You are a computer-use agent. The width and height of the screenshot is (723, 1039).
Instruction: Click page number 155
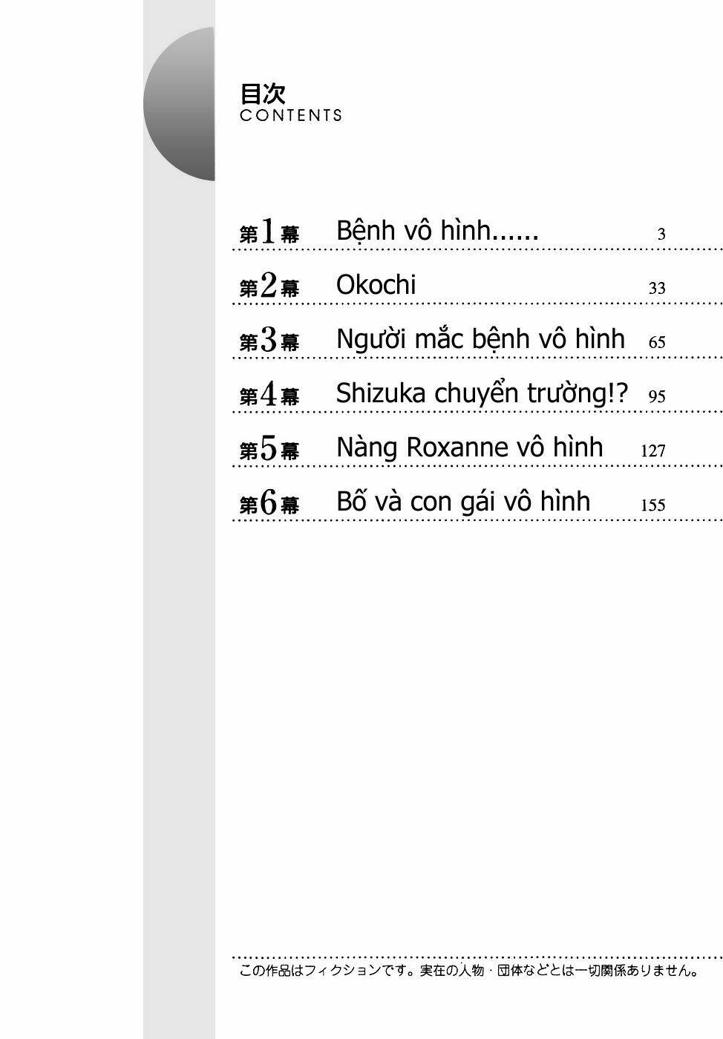coord(652,505)
